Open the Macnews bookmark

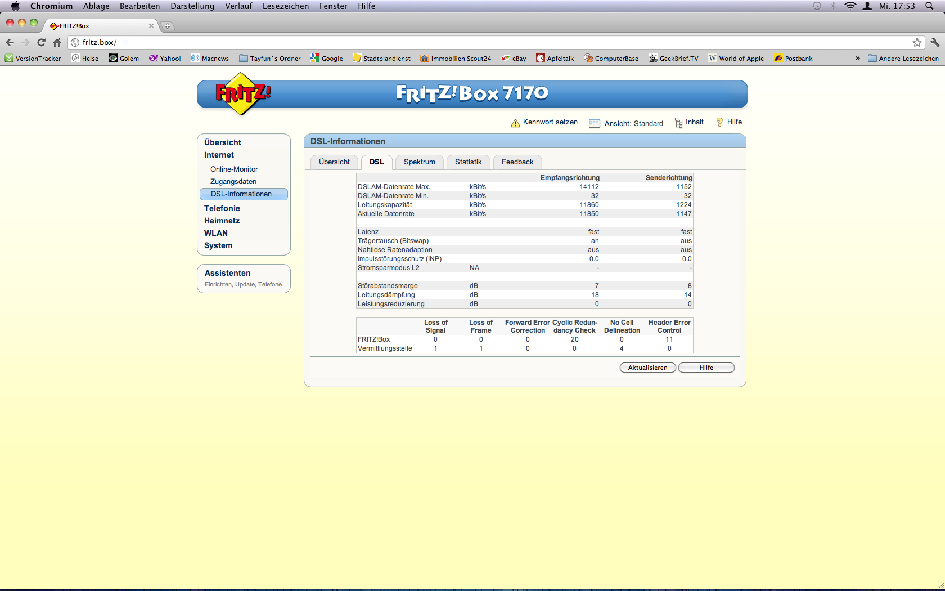210,59
